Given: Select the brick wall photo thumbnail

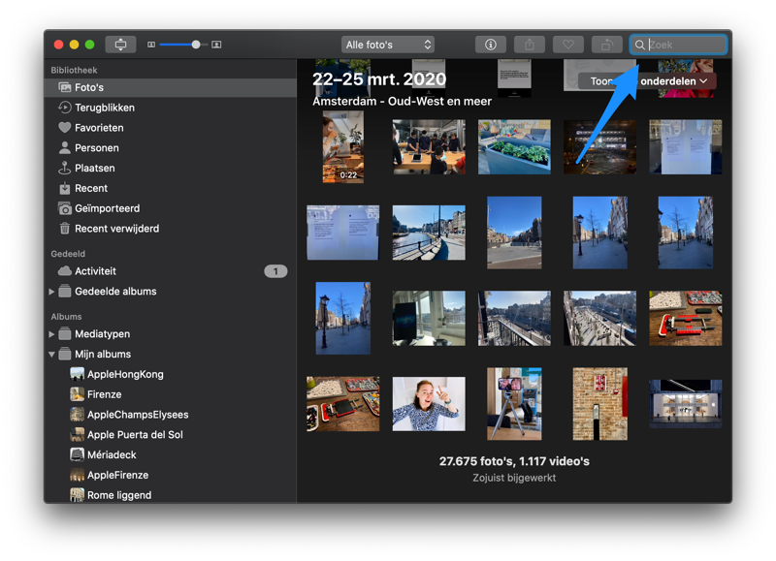Looking at the screenshot, I should tap(599, 404).
